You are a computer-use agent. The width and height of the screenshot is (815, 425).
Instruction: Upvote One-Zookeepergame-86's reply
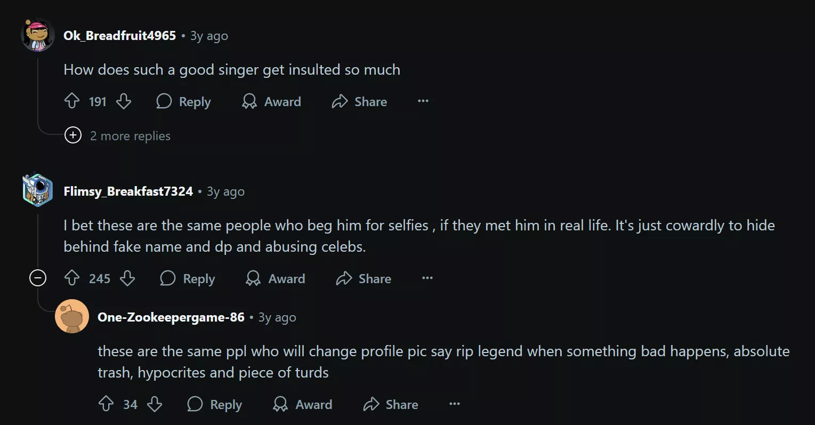106,404
